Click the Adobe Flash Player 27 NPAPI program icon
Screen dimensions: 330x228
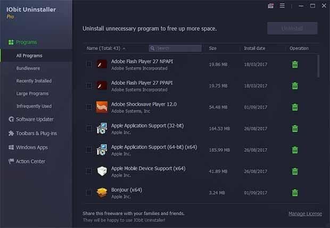pos(102,64)
